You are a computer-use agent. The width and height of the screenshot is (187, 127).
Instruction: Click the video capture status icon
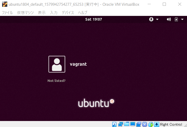pos(139,124)
